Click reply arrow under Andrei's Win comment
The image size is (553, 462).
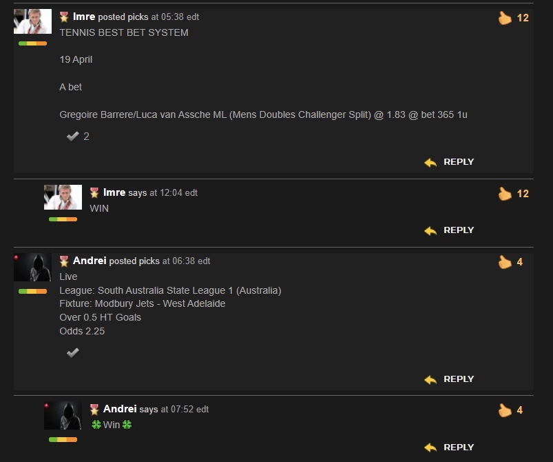(x=430, y=448)
